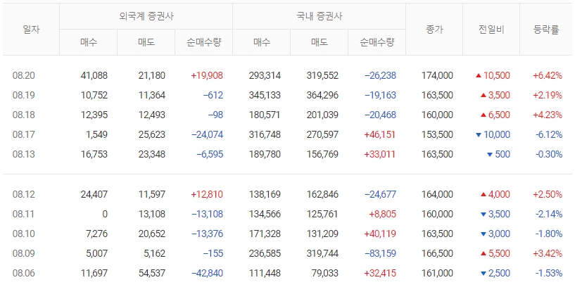575x287 pixels.
Task: Click net volume −13,108
Action: click(207, 214)
